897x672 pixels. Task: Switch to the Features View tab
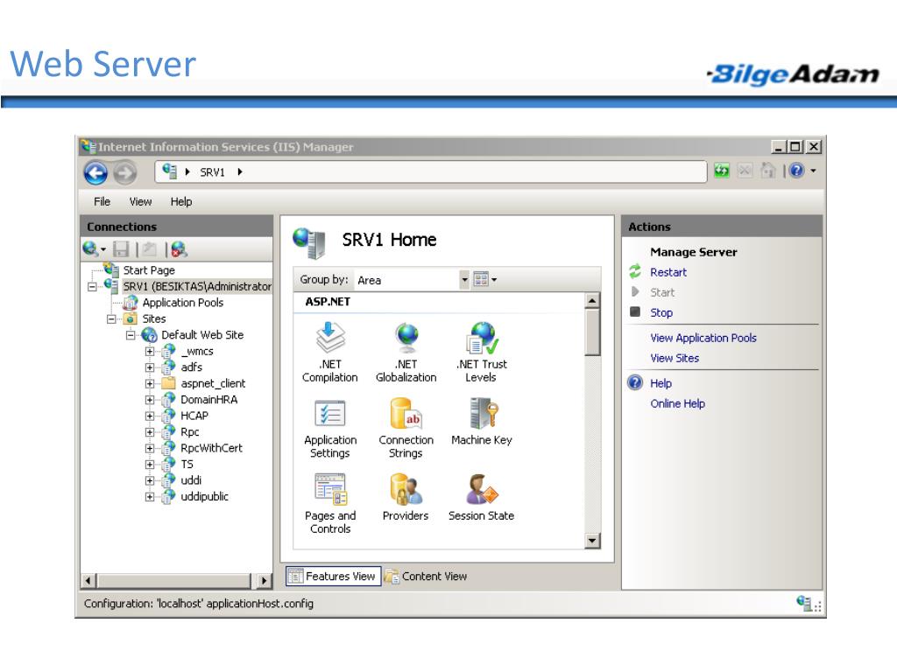pyautogui.click(x=333, y=576)
